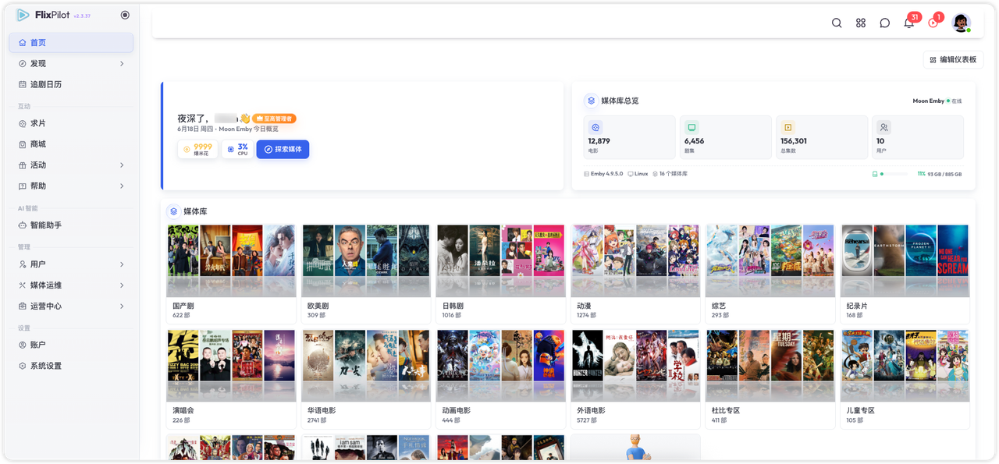Image resolution: width=999 pixels, height=464 pixels.
Task: Open the 外语电影 library card
Action: [x=635, y=378]
